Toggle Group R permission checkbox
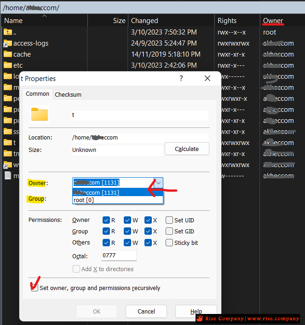 pos(106,231)
